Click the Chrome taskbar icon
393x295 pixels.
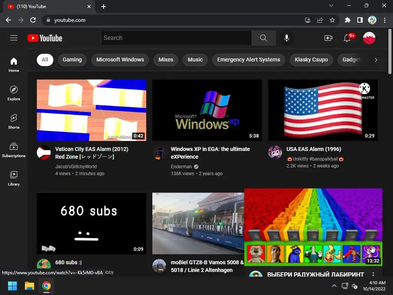[46, 286]
